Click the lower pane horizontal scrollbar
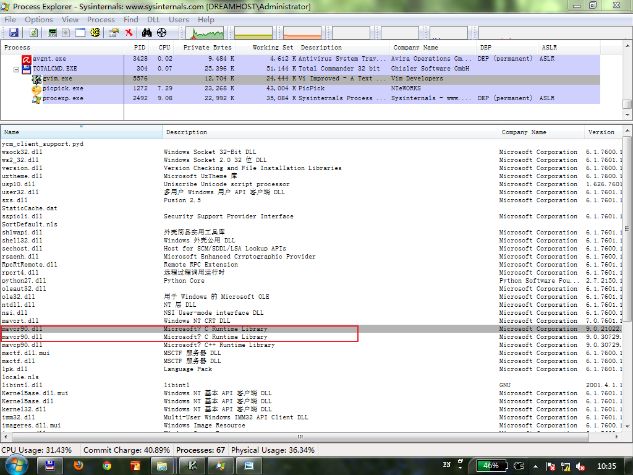 pos(300,437)
